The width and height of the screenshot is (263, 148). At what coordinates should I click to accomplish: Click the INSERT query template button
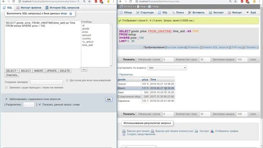click(39, 71)
